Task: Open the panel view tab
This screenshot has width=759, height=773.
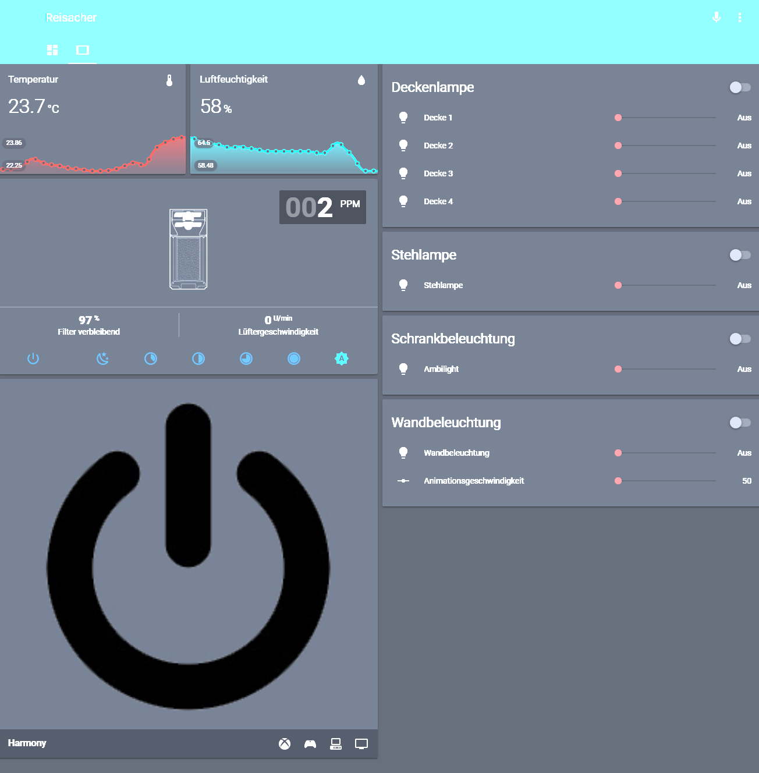Action: click(83, 51)
